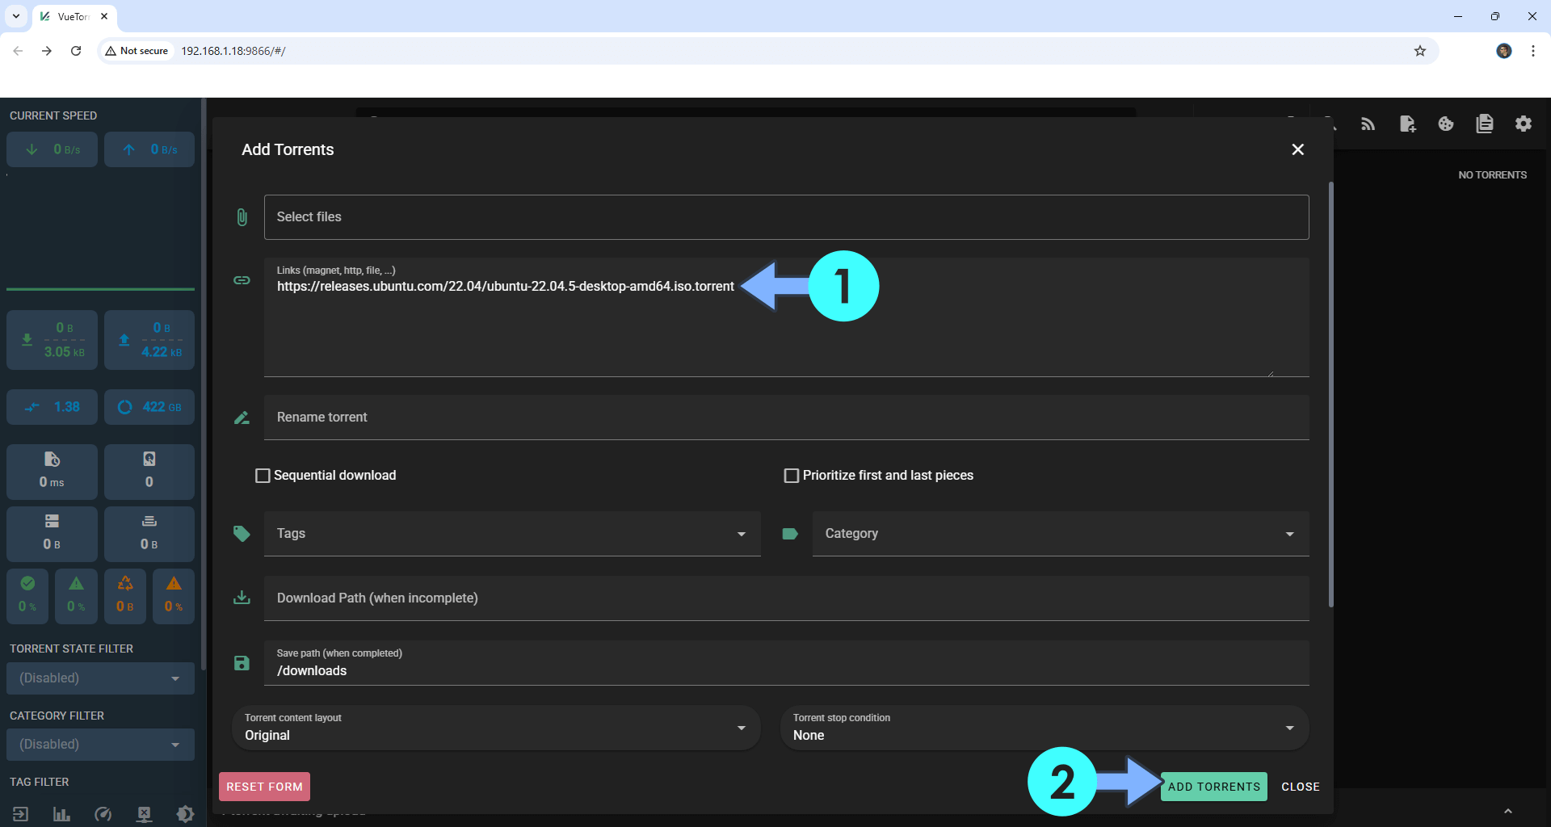The height and width of the screenshot is (827, 1551).
Task: Expand the Tags dropdown
Action: click(x=512, y=534)
